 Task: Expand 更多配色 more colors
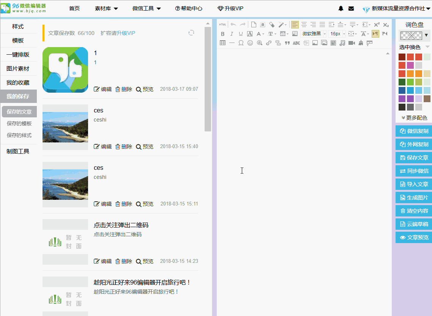click(415, 118)
